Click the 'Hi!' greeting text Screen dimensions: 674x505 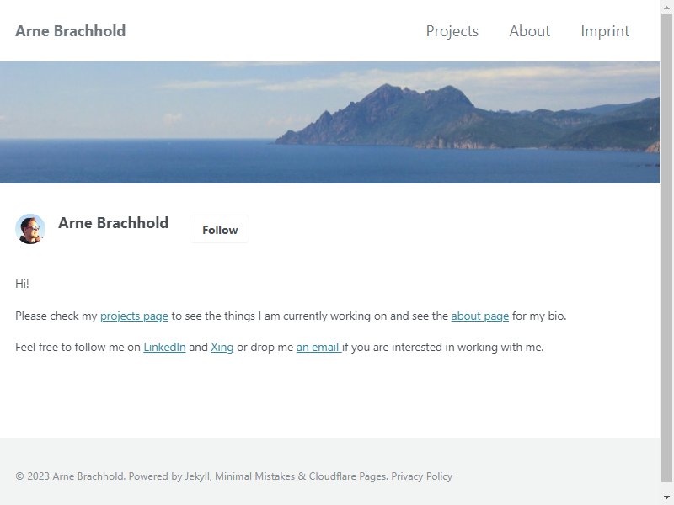[x=23, y=284]
